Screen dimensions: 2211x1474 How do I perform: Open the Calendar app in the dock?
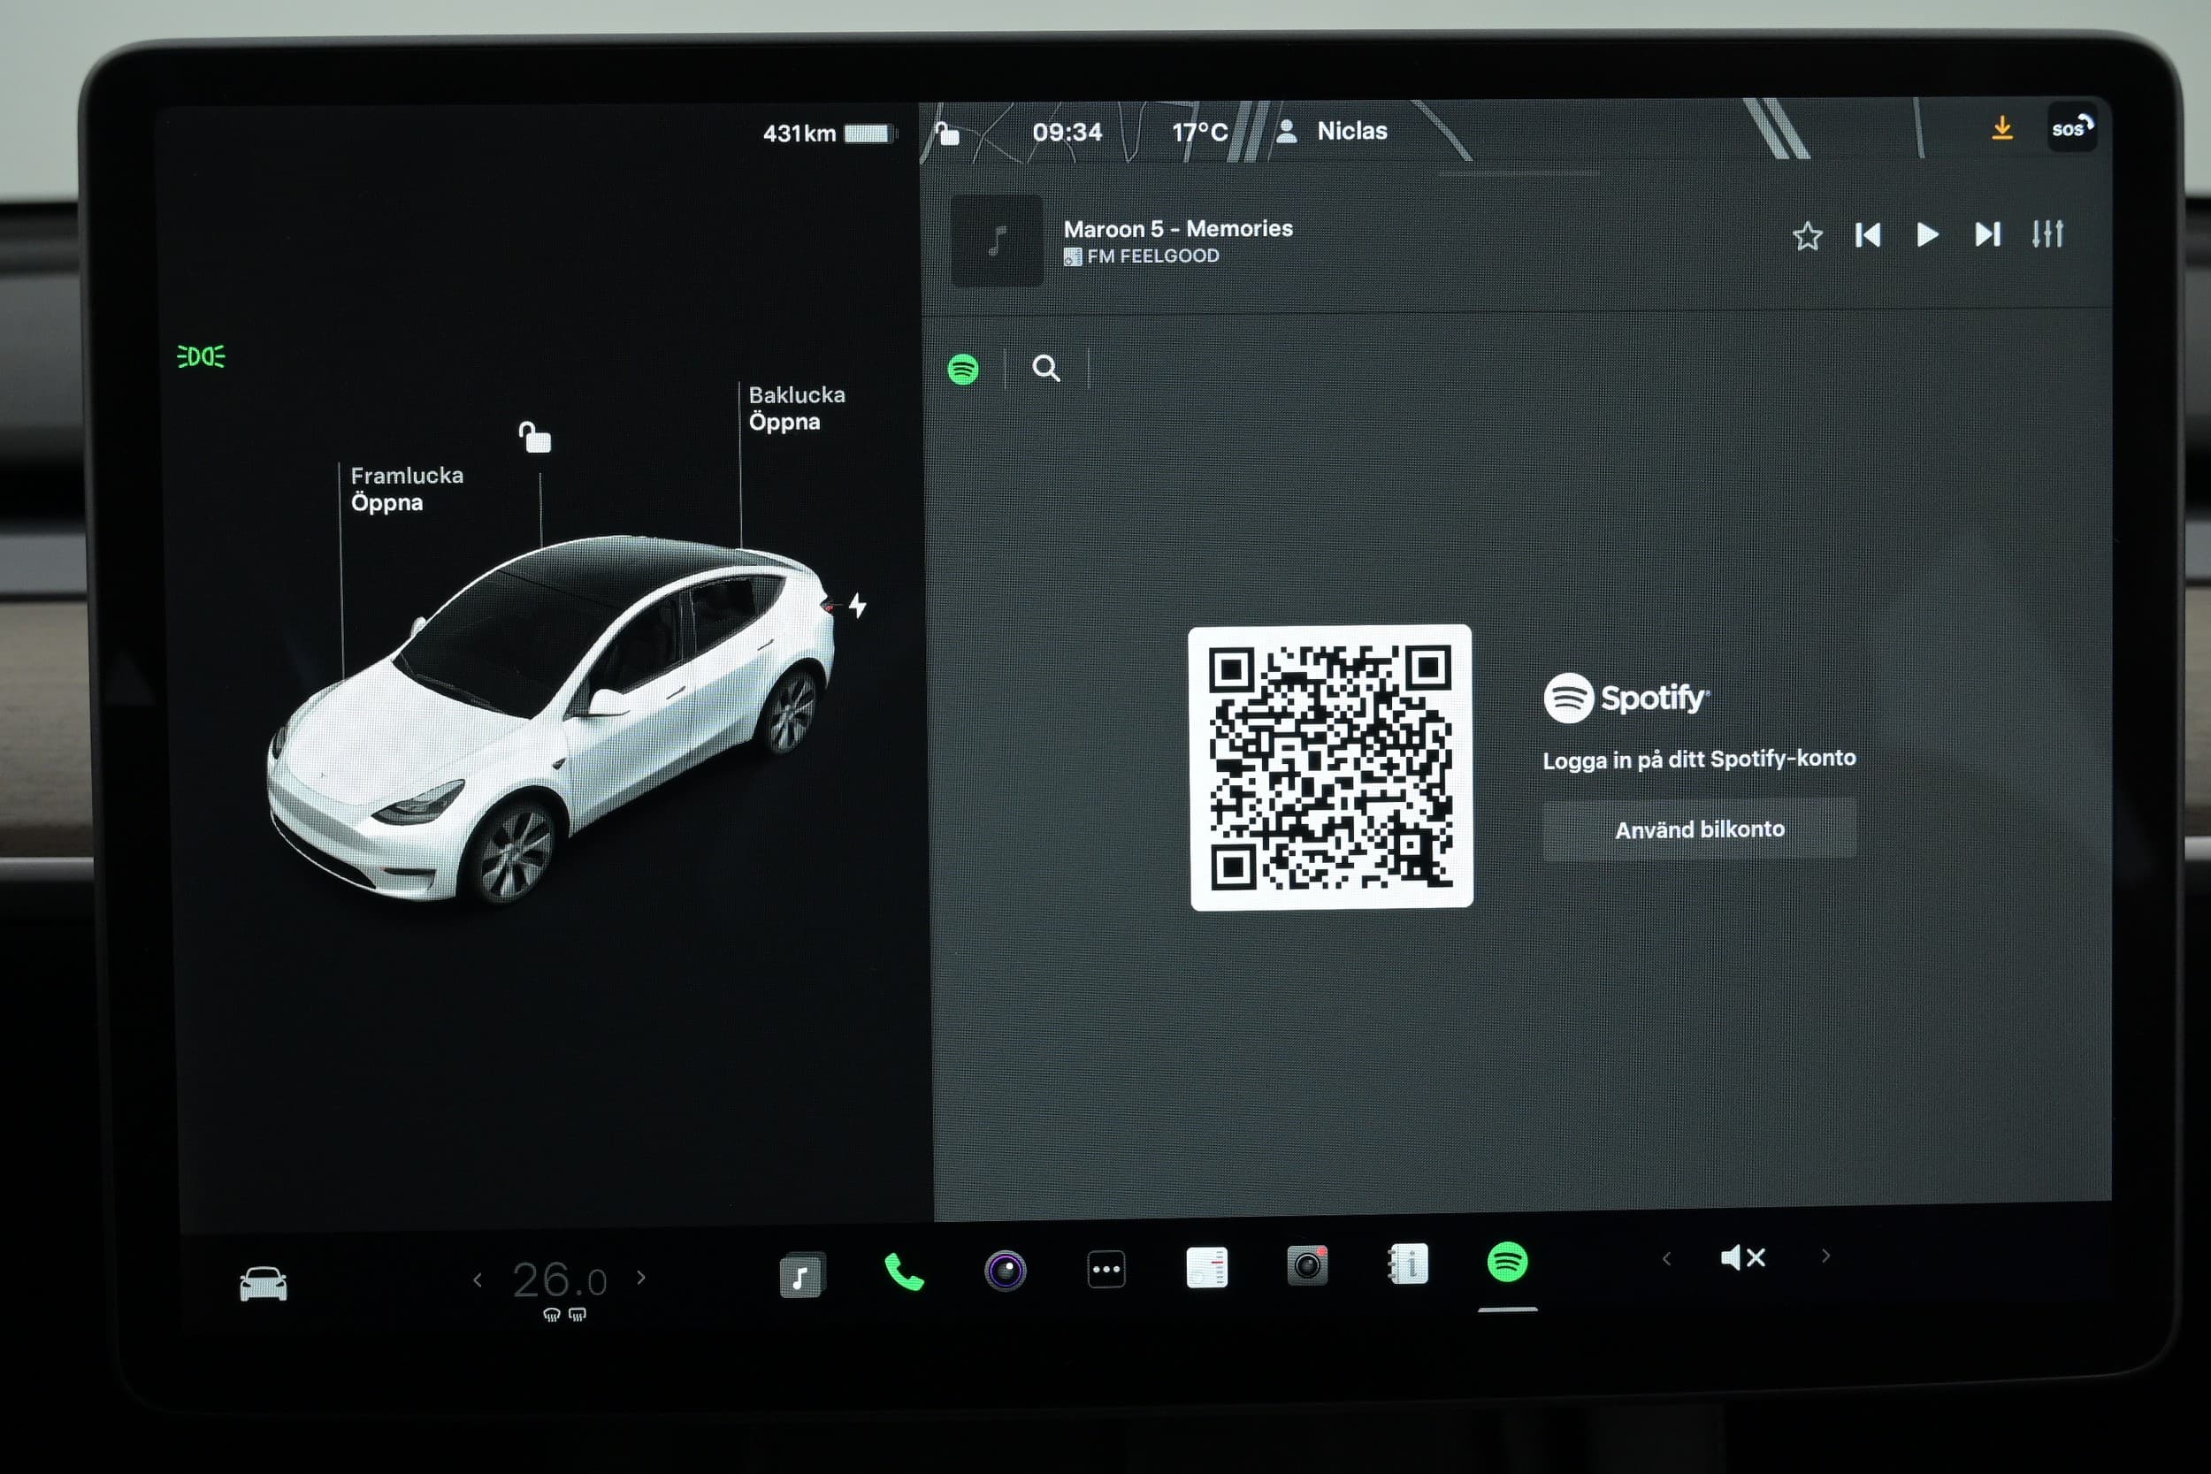tap(1207, 1267)
